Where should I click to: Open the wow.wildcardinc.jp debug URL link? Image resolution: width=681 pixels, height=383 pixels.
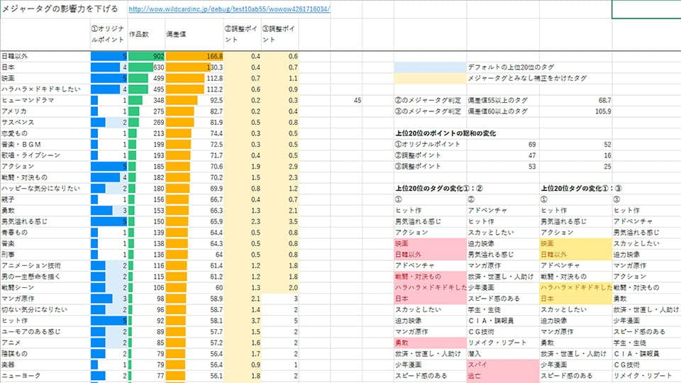(x=229, y=10)
